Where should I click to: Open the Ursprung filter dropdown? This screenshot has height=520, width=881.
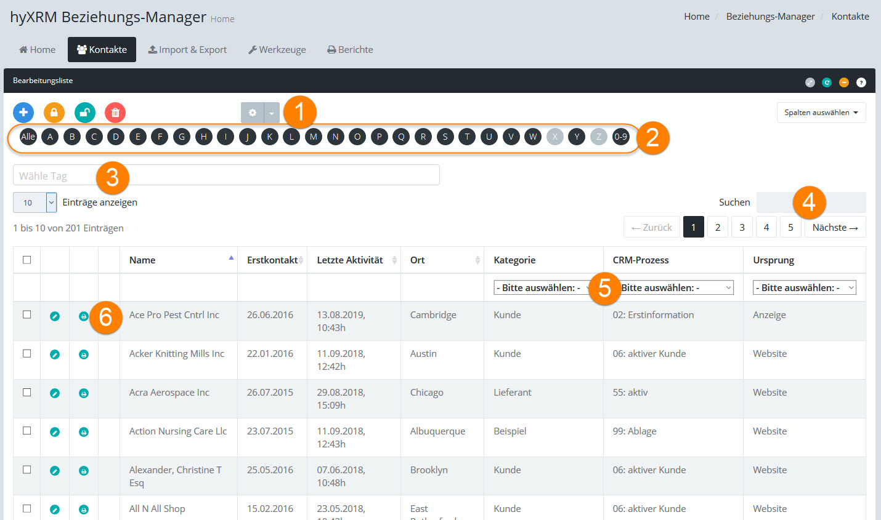[x=804, y=287]
